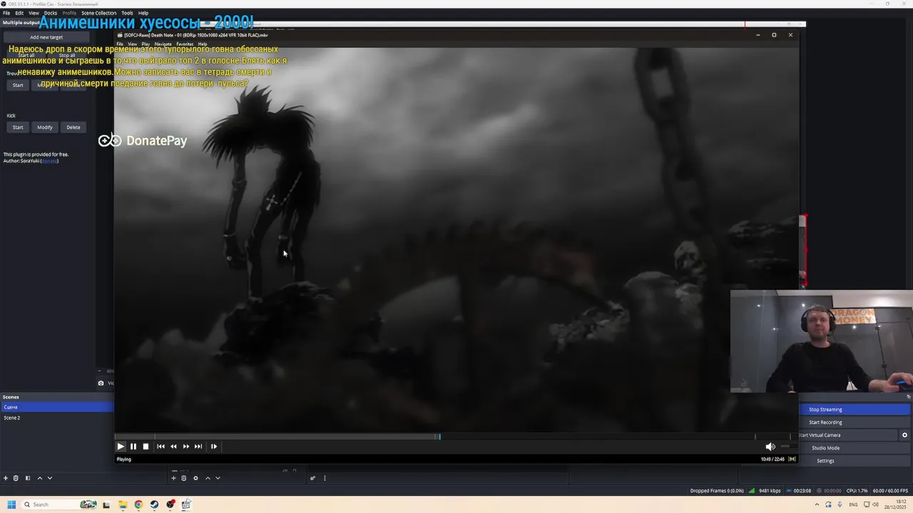The width and height of the screenshot is (913, 513).
Task: Remove selected source with trash icon
Action: tap(184, 478)
